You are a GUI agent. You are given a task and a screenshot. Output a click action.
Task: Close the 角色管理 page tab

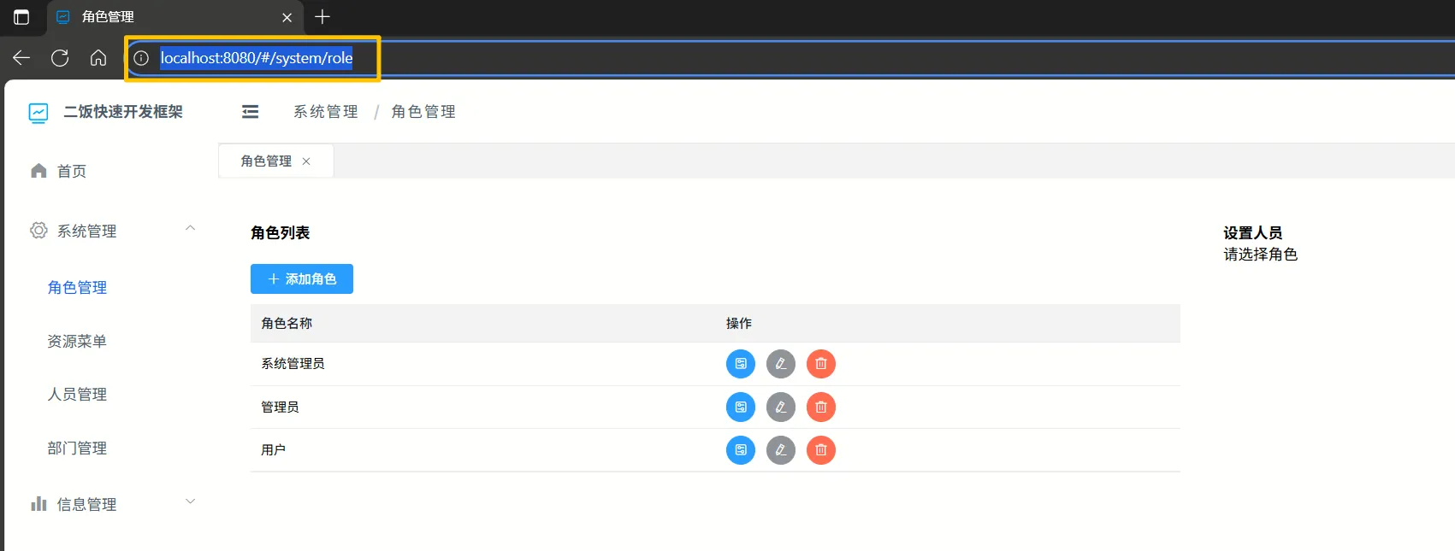[306, 161]
